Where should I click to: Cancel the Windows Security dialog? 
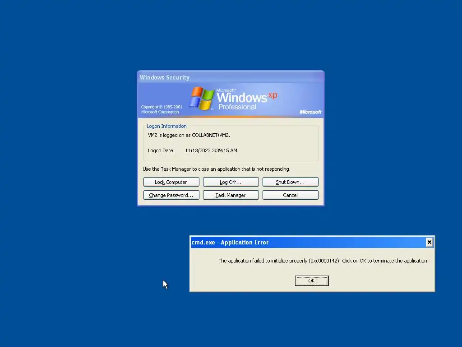[x=290, y=195]
